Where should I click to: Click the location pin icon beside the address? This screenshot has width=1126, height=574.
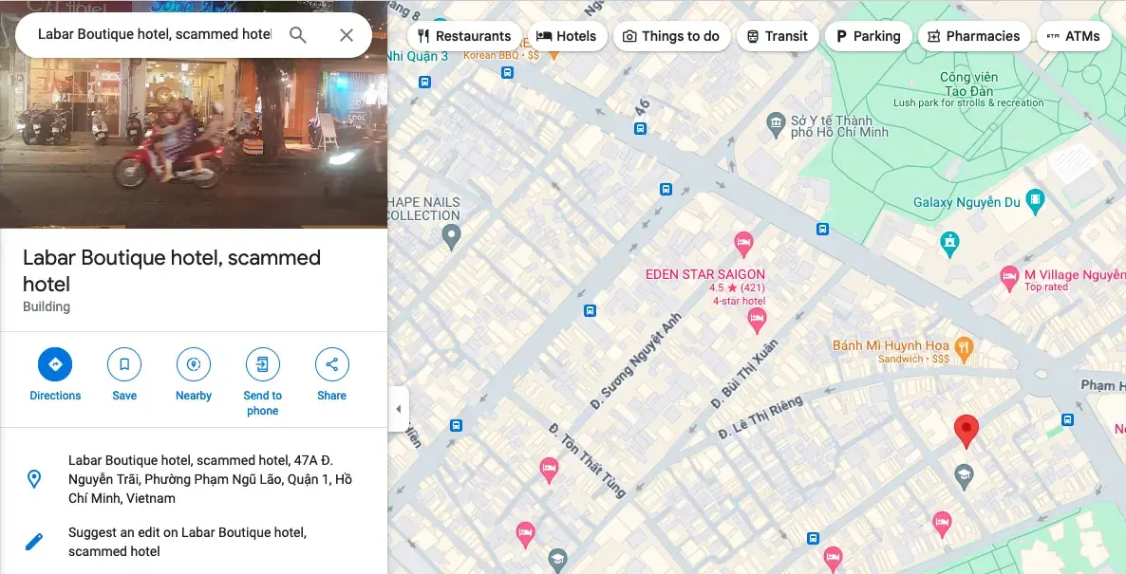pos(35,479)
